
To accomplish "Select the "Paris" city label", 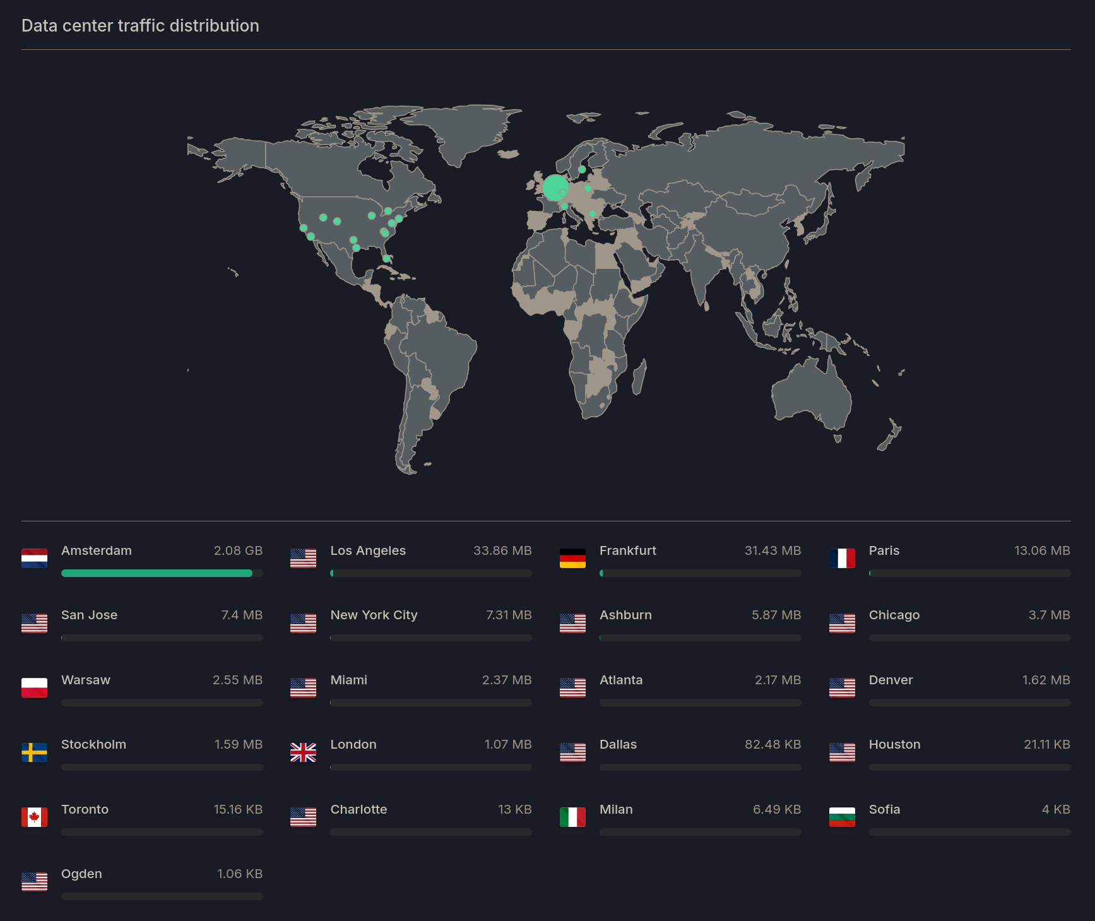I will (884, 550).
